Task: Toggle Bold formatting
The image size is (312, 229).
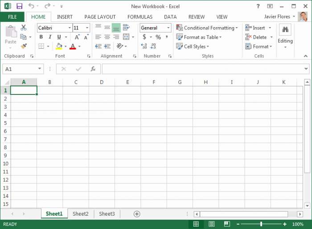Action: tap(41, 37)
